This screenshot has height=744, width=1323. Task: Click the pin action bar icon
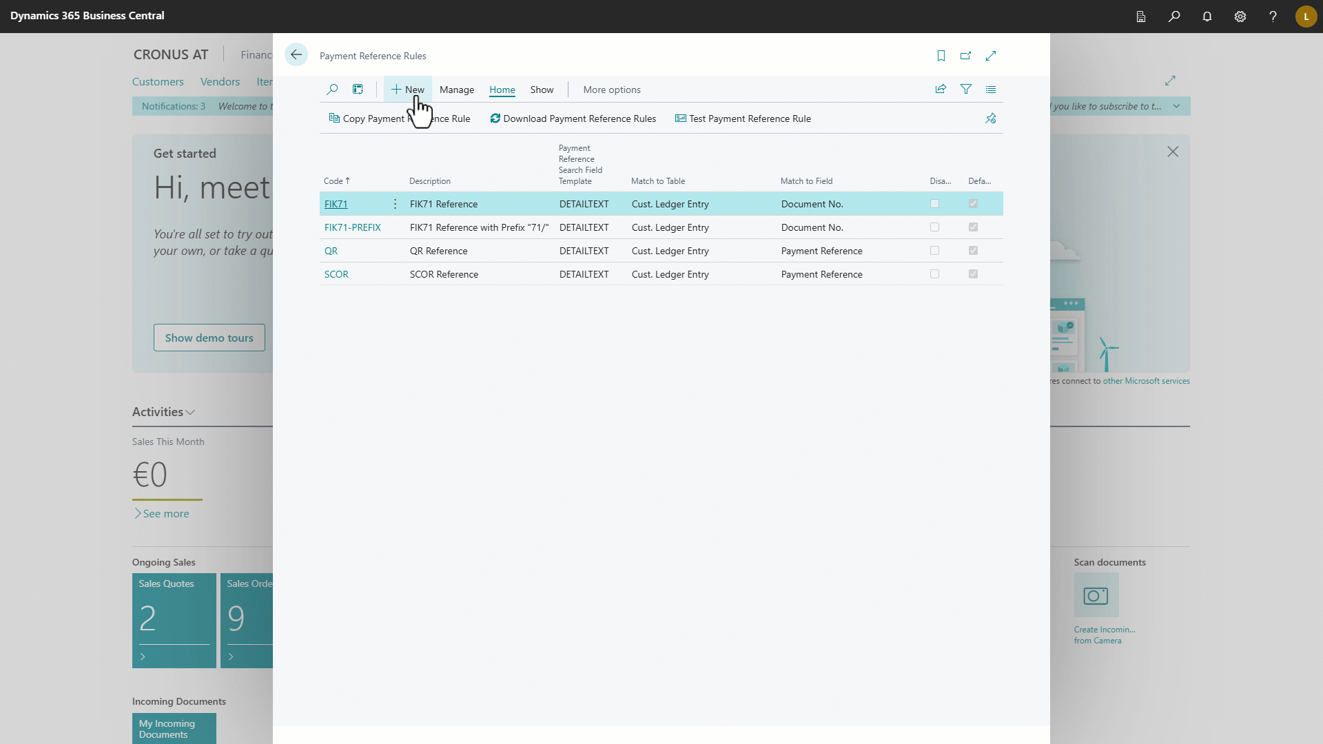coord(991,118)
